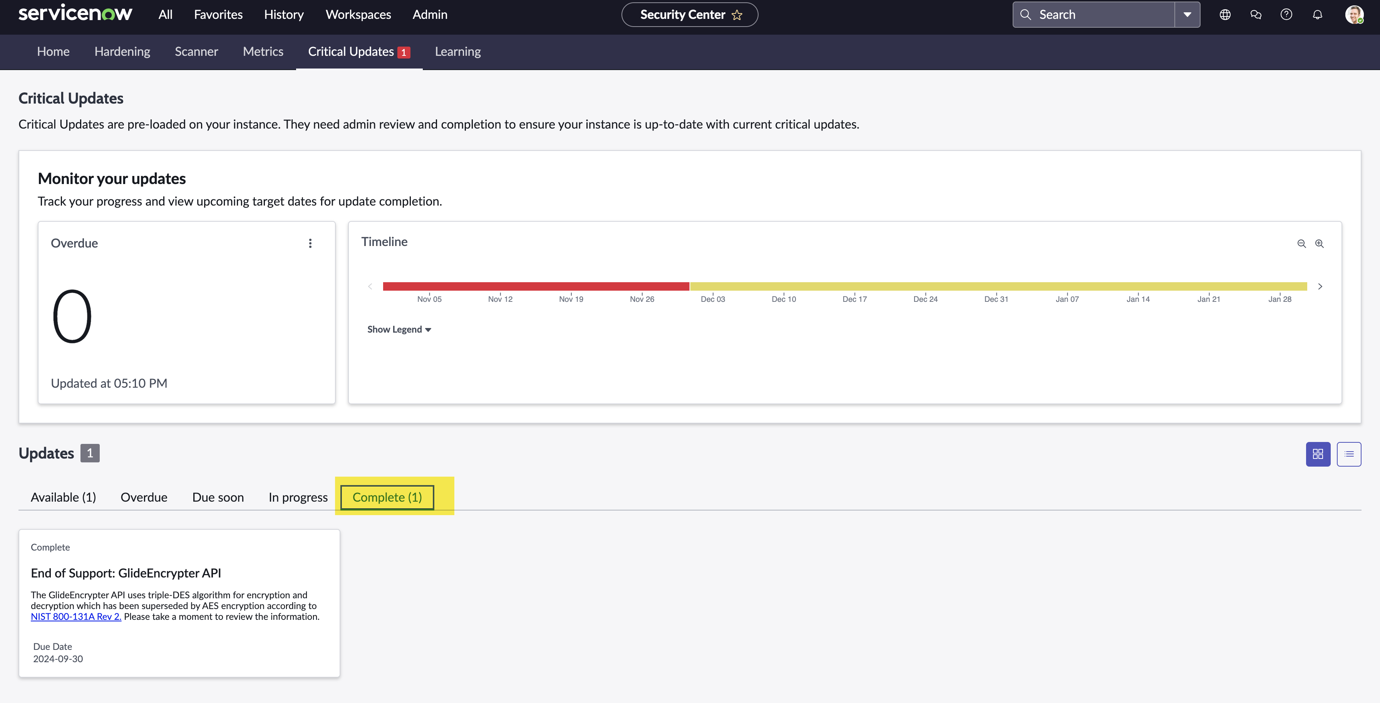This screenshot has width=1380, height=703.
Task: Open the End of Support: GlideEncrypter API card
Action: point(179,603)
